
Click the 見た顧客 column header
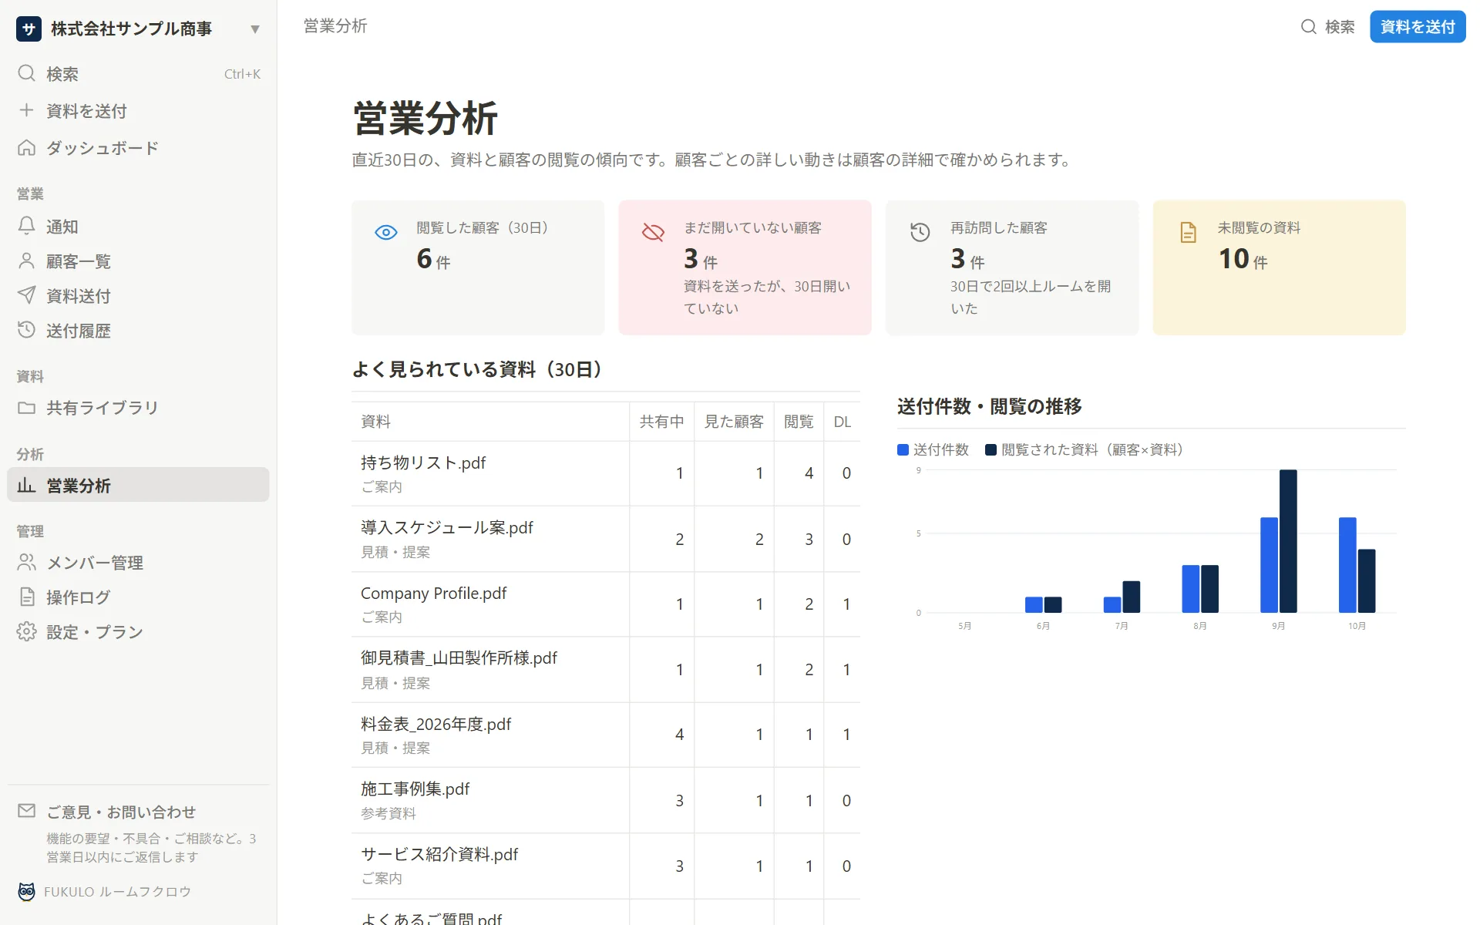(x=734, y=422)
